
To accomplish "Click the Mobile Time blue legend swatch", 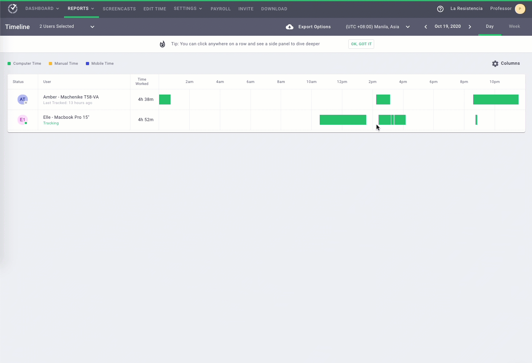I will (x=87, y=64).
